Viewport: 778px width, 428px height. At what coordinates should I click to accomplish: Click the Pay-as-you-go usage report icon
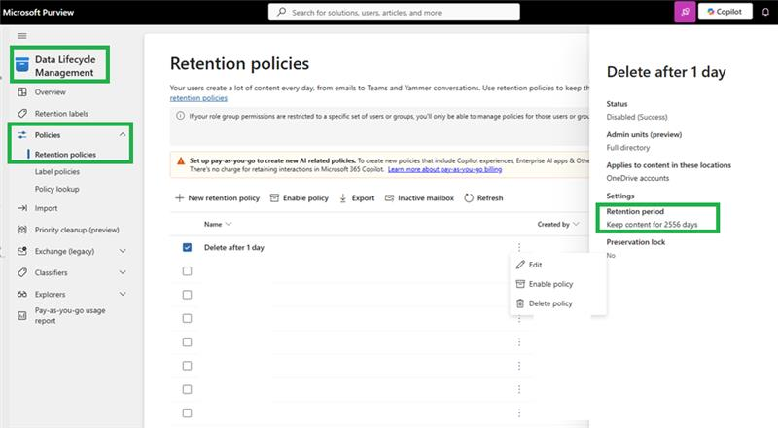(22, 315)
